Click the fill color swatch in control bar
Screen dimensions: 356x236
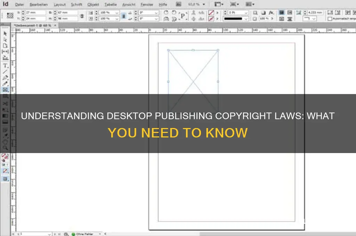(211, 13)
